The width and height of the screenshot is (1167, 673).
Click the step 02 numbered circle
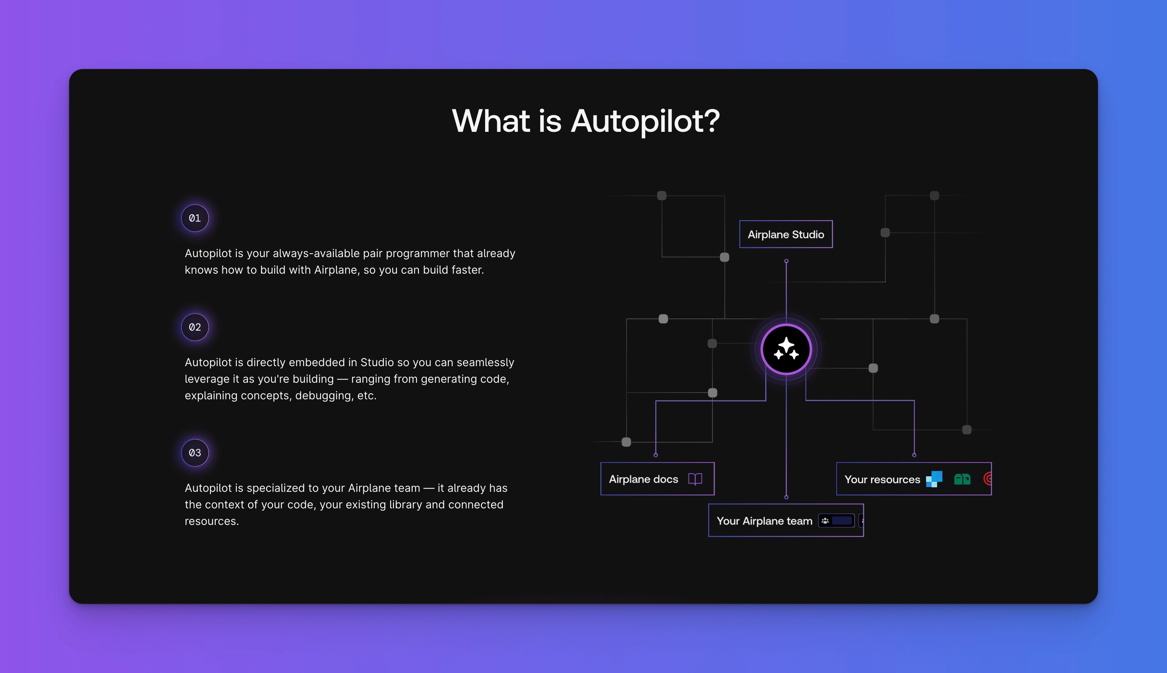[x=195, y=326]
